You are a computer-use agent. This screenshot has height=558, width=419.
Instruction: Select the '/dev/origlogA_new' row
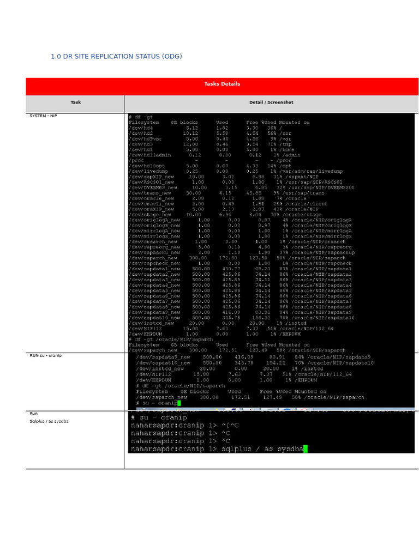coord(240,220)
